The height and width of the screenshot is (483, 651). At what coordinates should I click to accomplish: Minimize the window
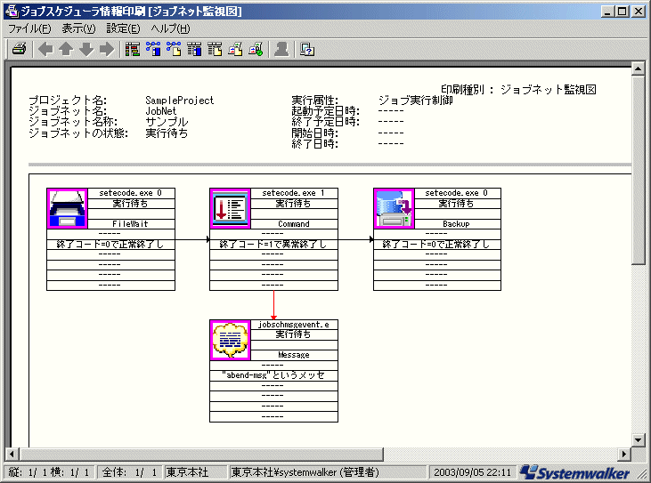click(x=608, y=12)
